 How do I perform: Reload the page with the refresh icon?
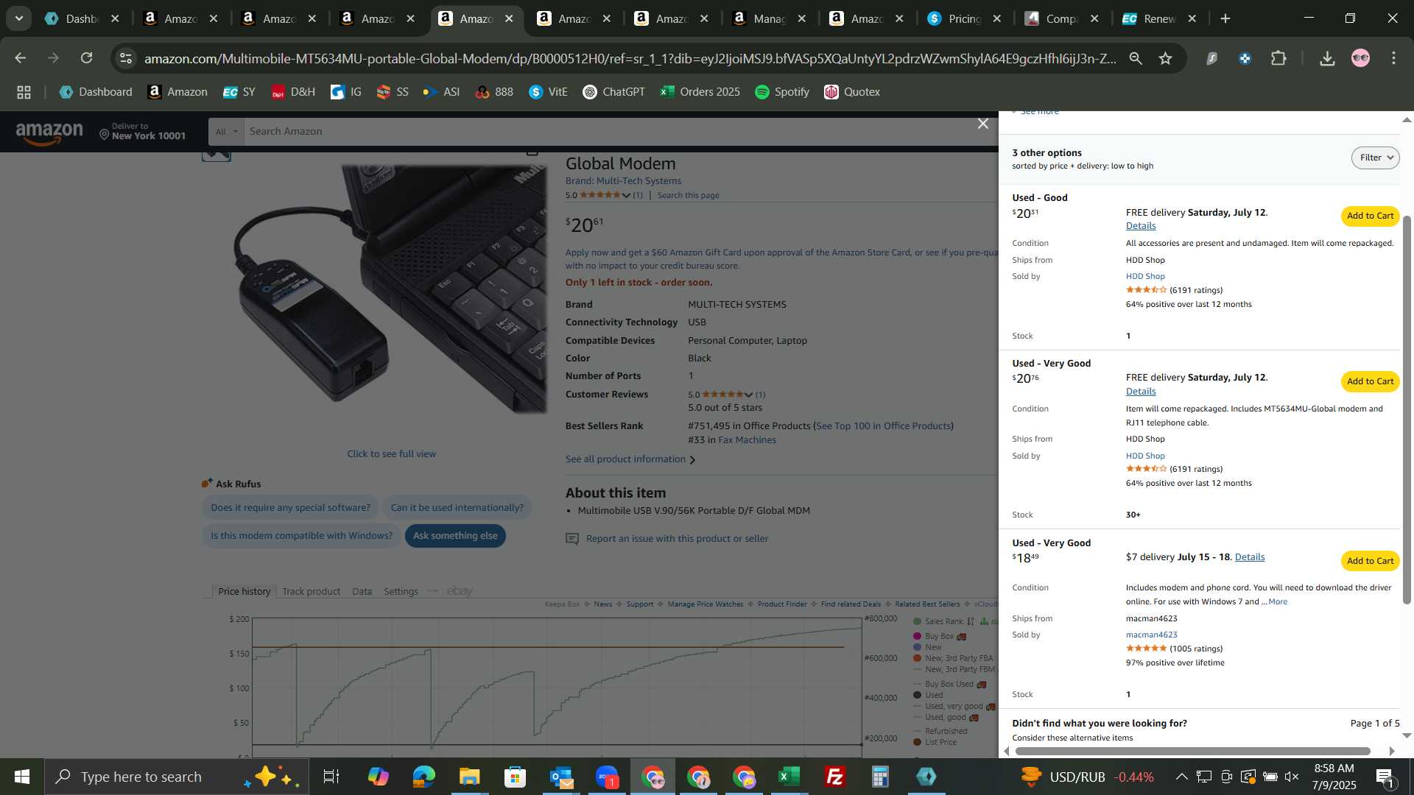(87, 58)
